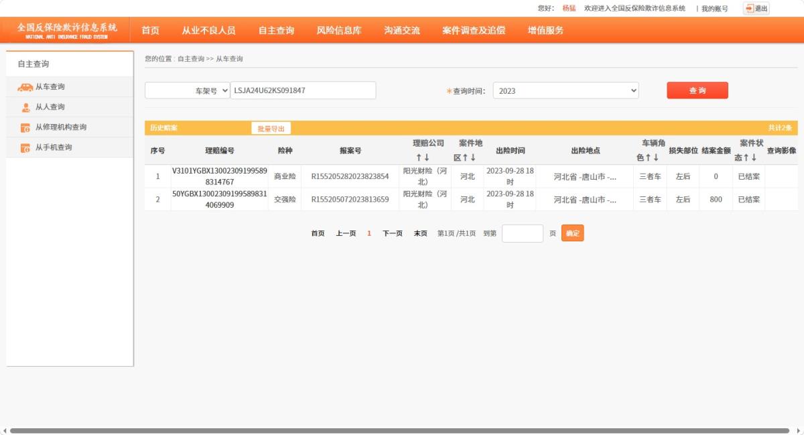This screenshot has height=435, width=804.
Task: Click settlement amount 0 cell
Action: click(x=716, y=176)
